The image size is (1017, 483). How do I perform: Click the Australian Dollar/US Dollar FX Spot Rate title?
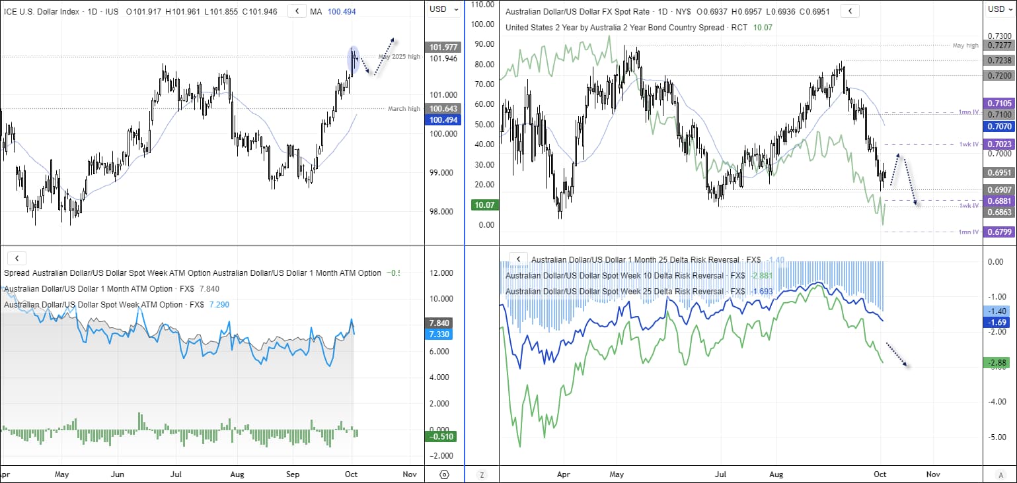tap(579, 11)
